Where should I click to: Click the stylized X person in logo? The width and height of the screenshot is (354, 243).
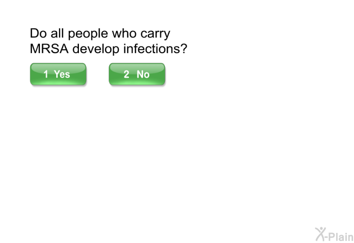tap(321, 234)
